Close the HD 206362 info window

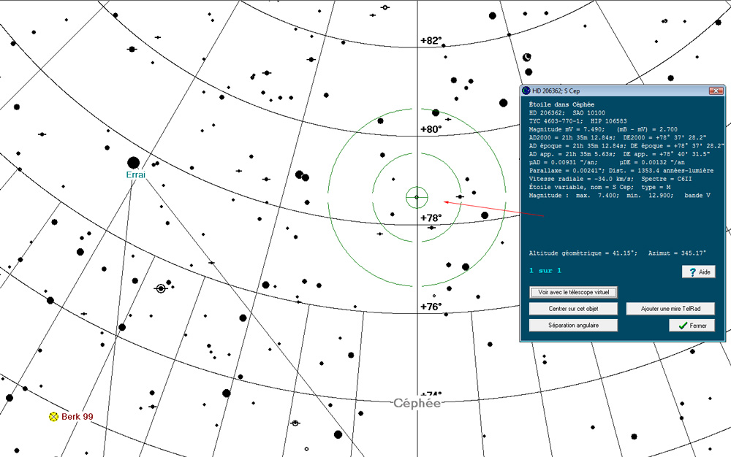[716, 91]
